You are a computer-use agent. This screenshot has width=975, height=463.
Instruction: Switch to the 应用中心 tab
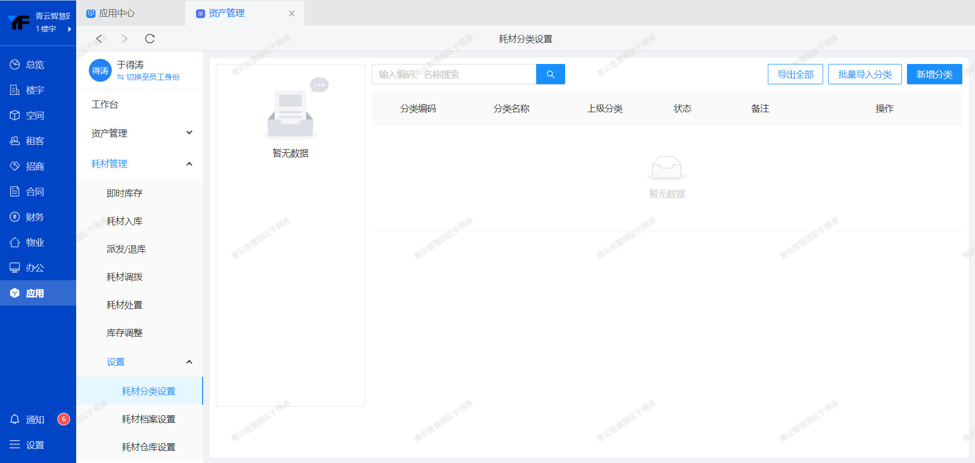[117, 13]
